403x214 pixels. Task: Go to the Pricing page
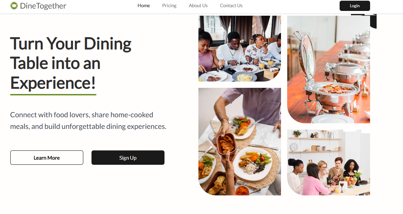pyautogui.click(x=169, y=5)
